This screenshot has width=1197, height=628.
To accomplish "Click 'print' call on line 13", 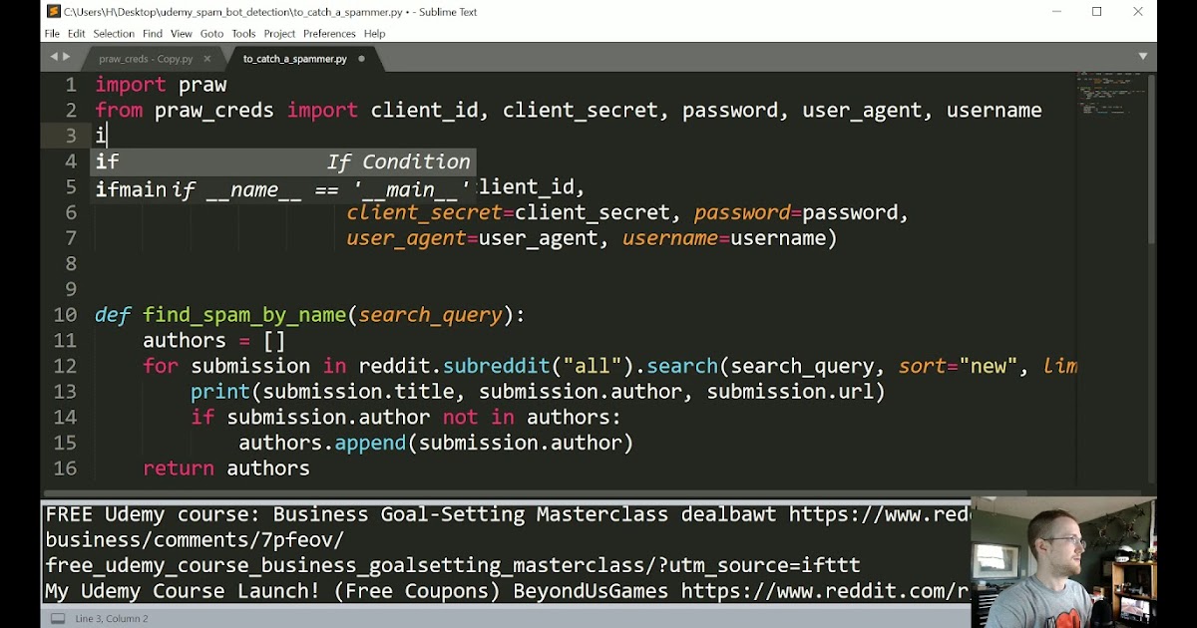I will pyautogui.click(x=220, y=392).
